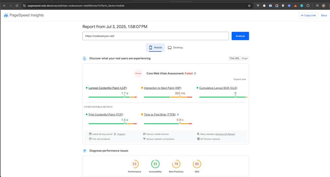The height and width of the screenshot is (177, 330).
Task: Click the Analyze button
Action: click(240, 36)
